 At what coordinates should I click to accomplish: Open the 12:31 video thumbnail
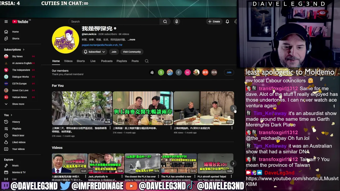point(70,163)
